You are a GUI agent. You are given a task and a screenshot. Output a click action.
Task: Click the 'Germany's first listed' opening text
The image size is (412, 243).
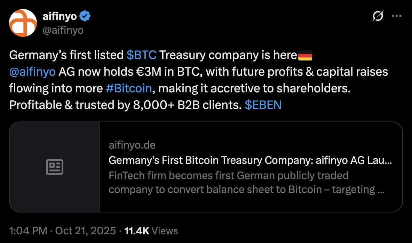coord(66,55)
